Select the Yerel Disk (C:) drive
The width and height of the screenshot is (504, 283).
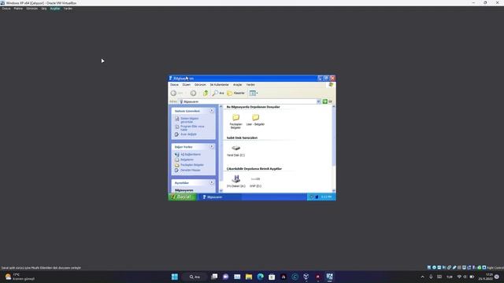click(x=235, y=150)
